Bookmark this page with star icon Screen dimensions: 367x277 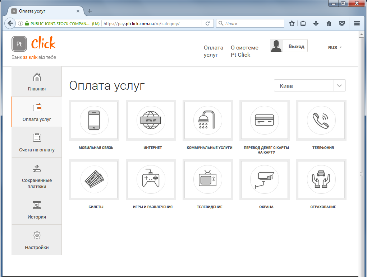(292, 23)
